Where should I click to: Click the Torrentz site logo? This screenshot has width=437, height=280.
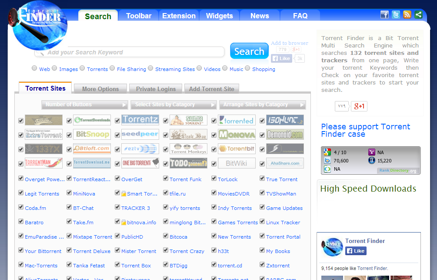click(x=140, y=120)
